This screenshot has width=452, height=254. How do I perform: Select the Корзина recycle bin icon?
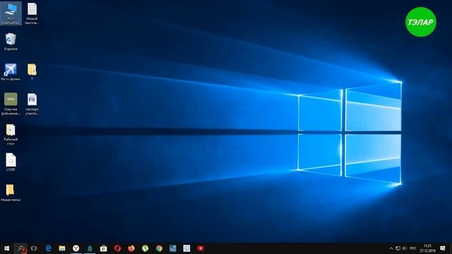pos(11,42)
